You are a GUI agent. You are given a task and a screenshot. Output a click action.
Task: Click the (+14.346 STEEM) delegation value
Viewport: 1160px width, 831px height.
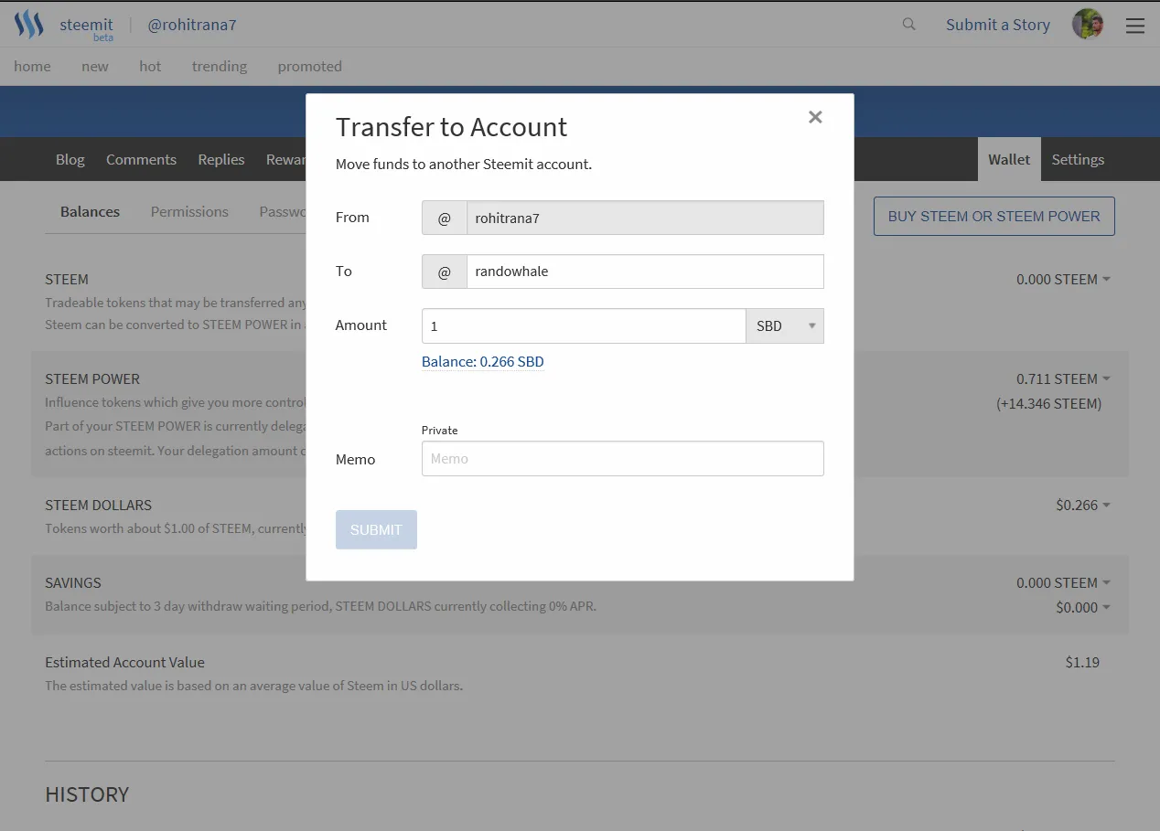pos(1048,404)
